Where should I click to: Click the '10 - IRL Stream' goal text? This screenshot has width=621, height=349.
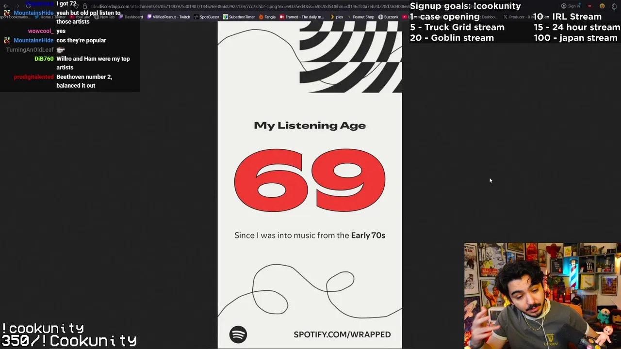coord(568,16)
